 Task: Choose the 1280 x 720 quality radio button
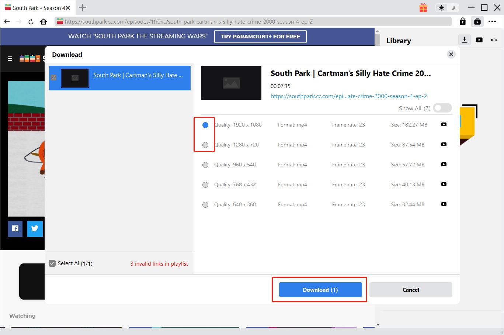point(205,145)
